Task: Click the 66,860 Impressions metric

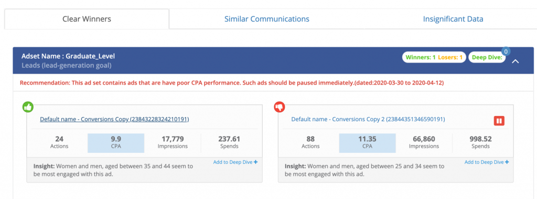Action: point(424,142)
